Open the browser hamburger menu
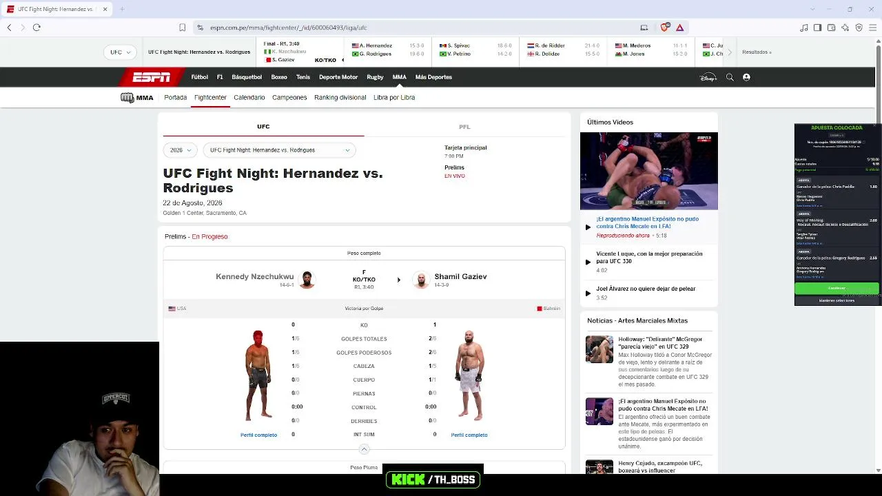 873,28
